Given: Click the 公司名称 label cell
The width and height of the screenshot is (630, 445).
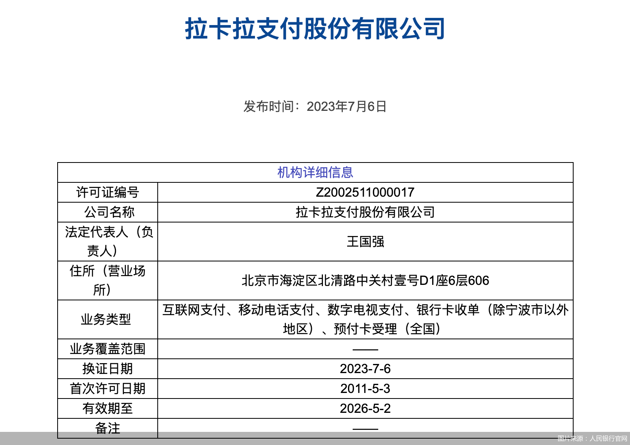Looking at the screenshot, I should (108, 212).
